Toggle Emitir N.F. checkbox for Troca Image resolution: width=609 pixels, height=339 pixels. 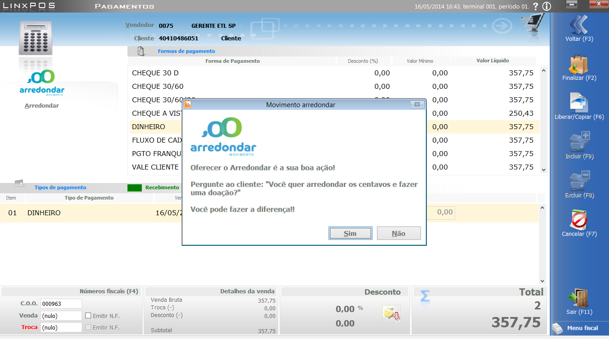coord(88,327)
